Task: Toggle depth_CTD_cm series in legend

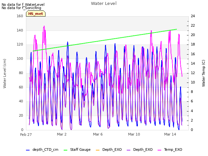Action: 42,149
